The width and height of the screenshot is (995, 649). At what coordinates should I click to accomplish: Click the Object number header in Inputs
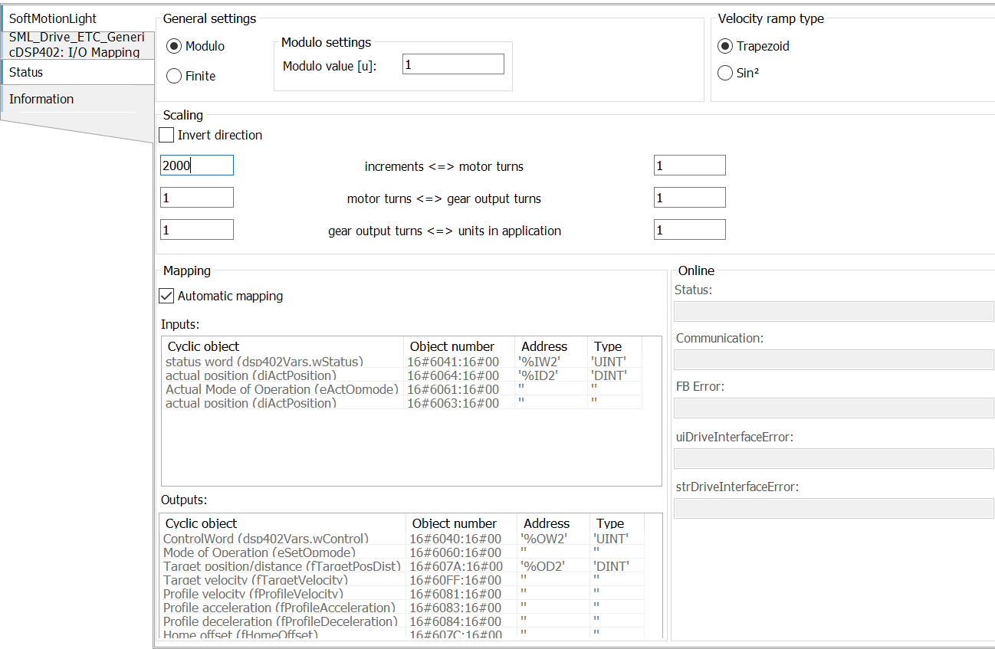(x=452, y=346)
